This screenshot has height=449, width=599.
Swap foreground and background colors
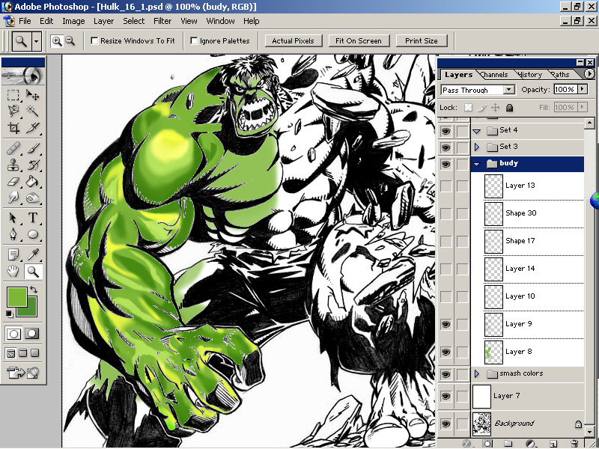pos(34,290)
